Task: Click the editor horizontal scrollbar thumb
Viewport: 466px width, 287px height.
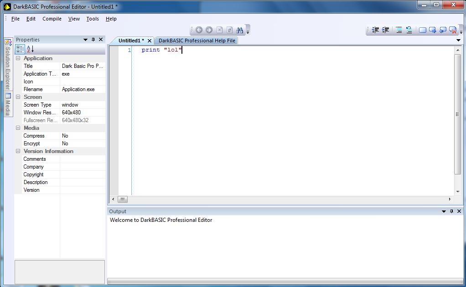Action: pos(123,199)
